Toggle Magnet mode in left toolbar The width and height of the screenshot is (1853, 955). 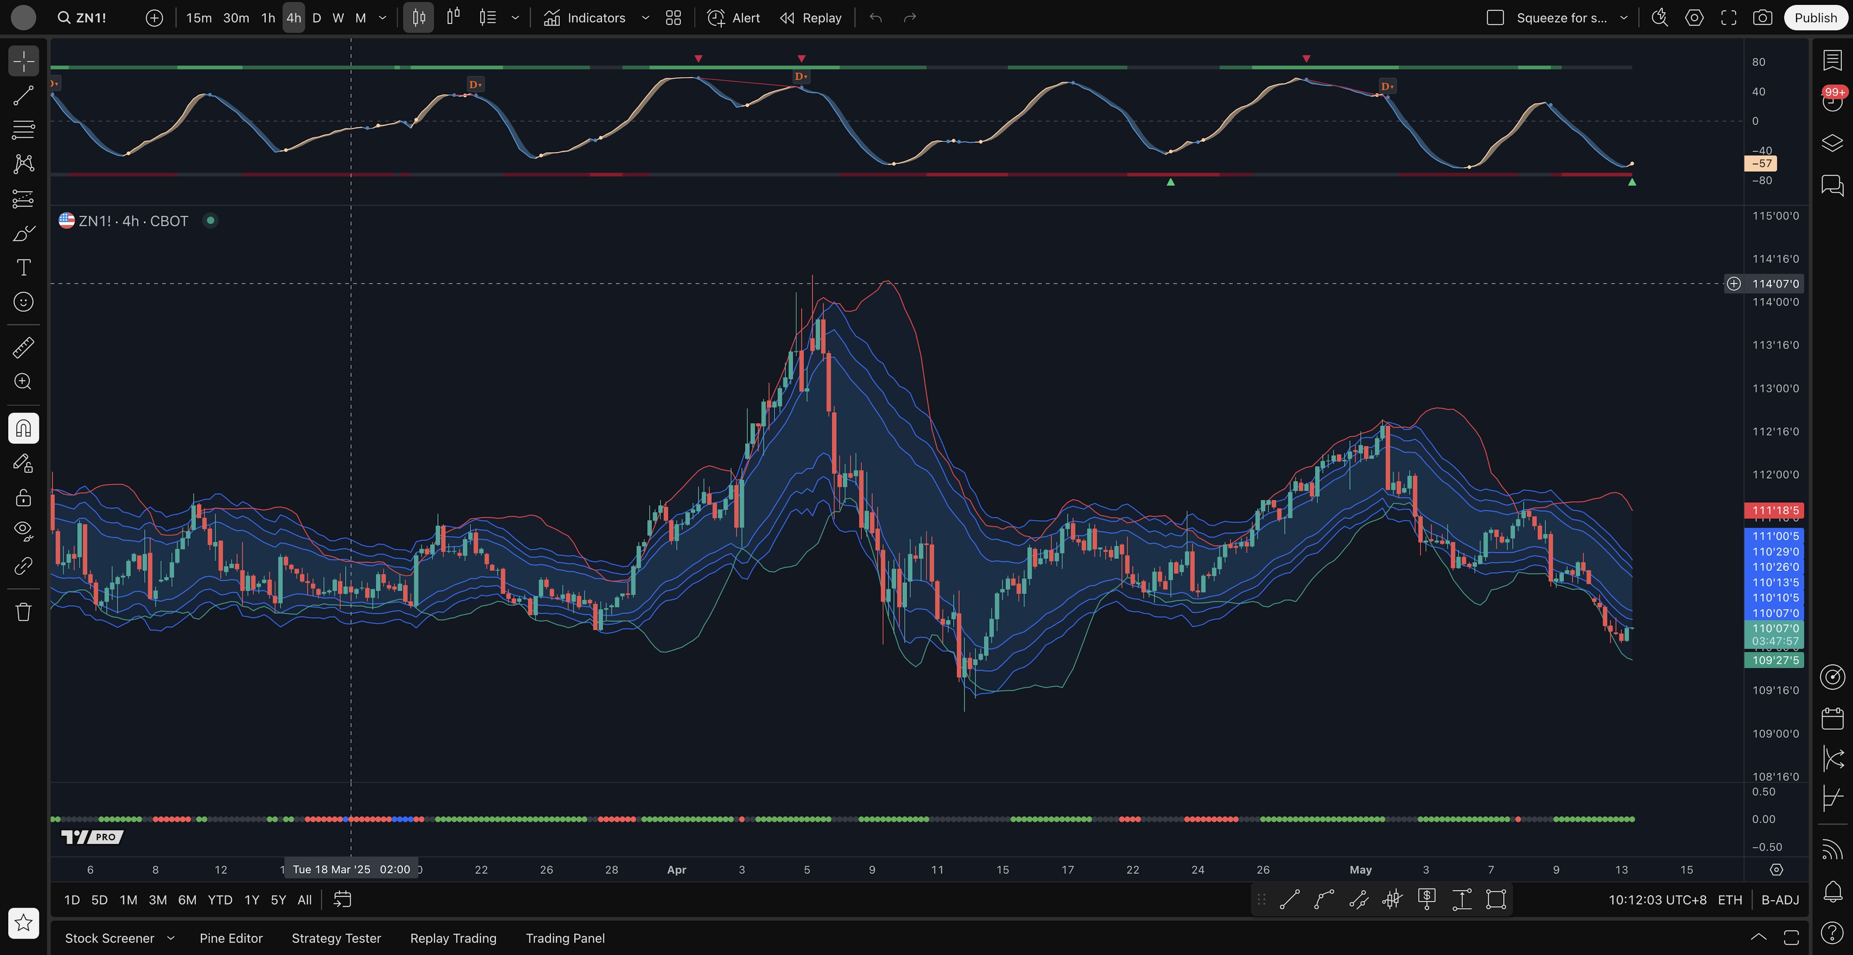(23, 429)
